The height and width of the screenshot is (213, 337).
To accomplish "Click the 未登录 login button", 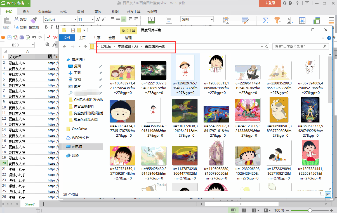I will point(270,3).
